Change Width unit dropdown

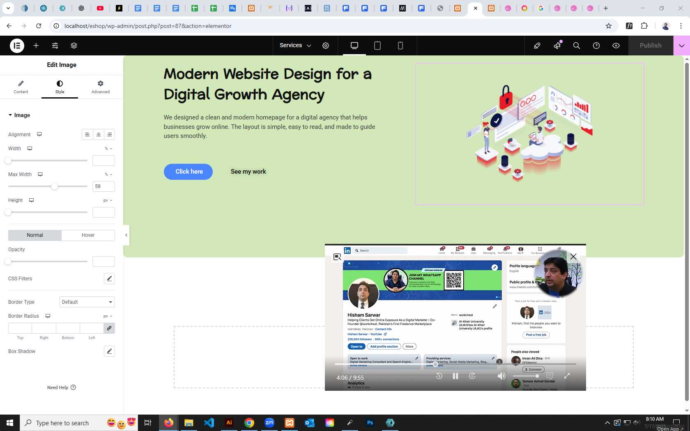tap(108, 149)
